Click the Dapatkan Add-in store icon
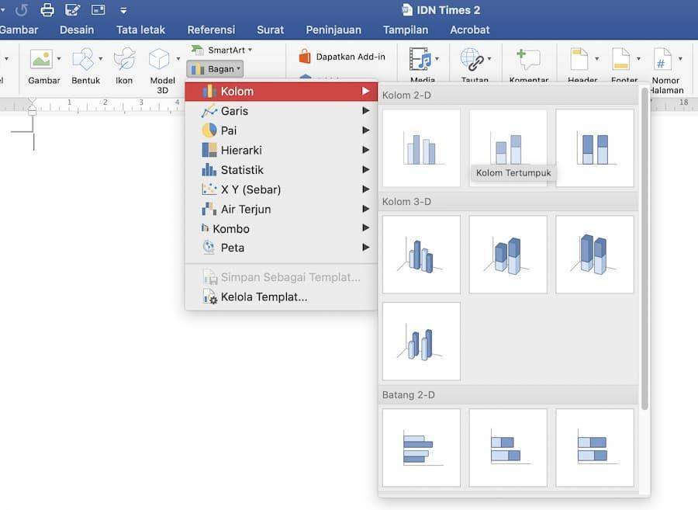Image resolution: width=698 pixels, height=510 pixels. [x=305, y=57]
